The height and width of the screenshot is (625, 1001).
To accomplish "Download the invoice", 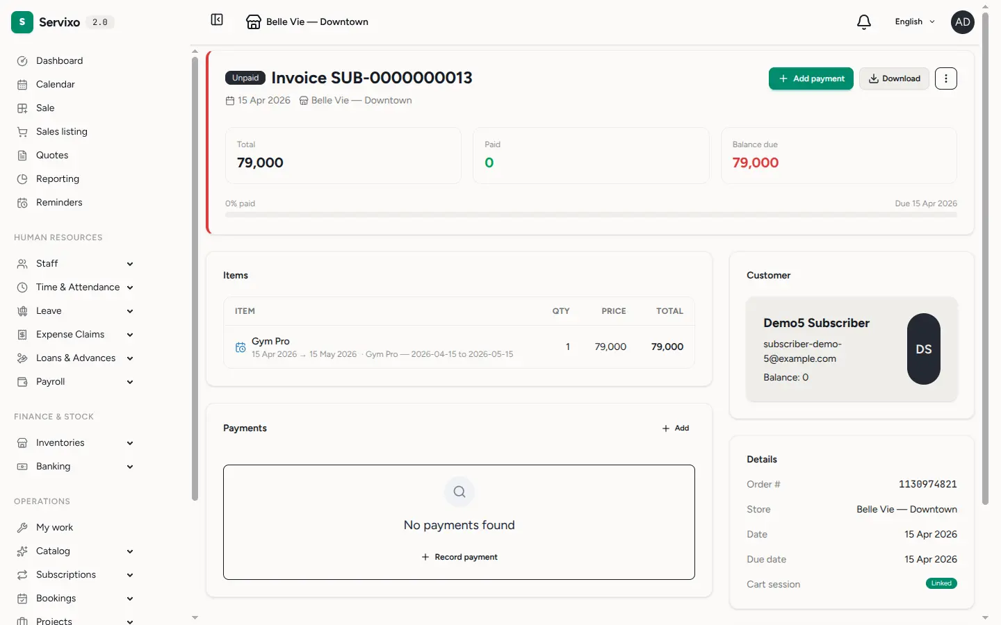I will [x=894, y=78].
